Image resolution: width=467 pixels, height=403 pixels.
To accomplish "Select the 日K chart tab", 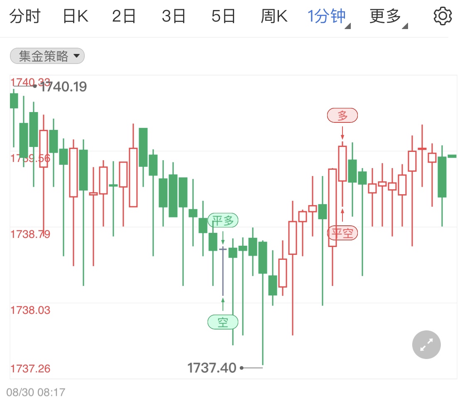I will click(75, 17).
